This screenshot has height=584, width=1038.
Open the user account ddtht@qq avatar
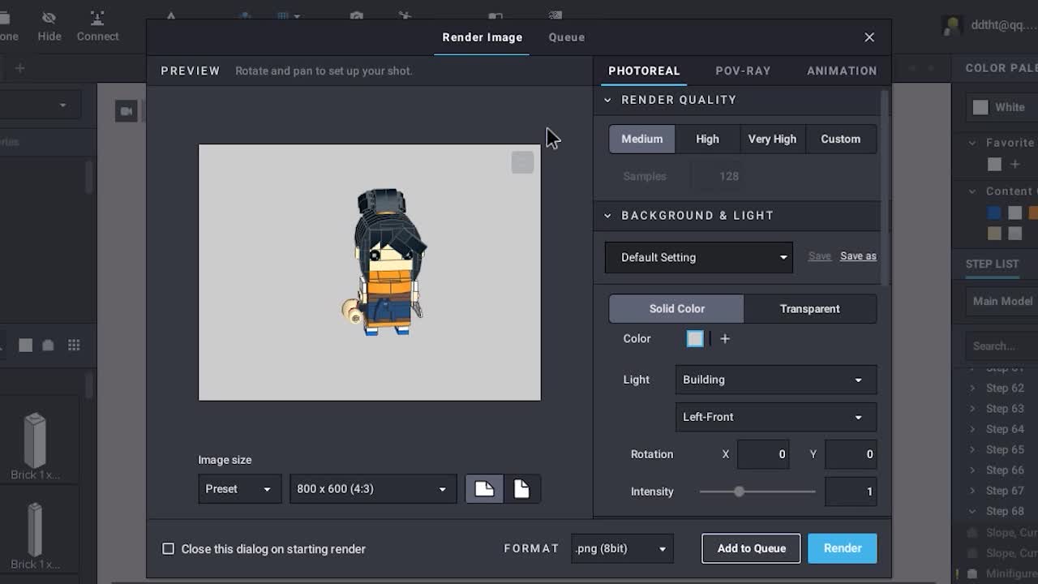[x=952, y=25]
